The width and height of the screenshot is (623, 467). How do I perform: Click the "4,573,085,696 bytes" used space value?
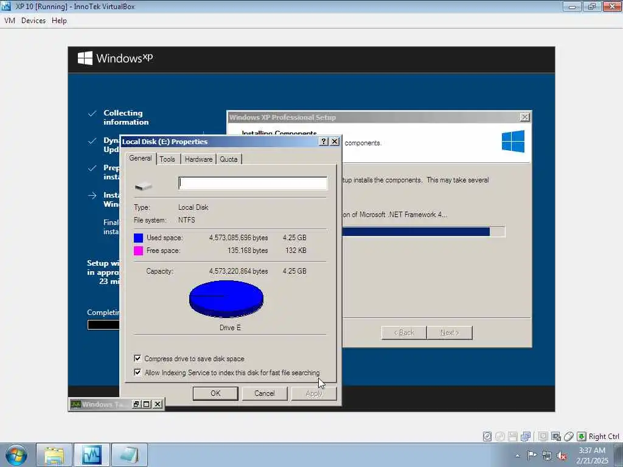click(x=238, y=238)
